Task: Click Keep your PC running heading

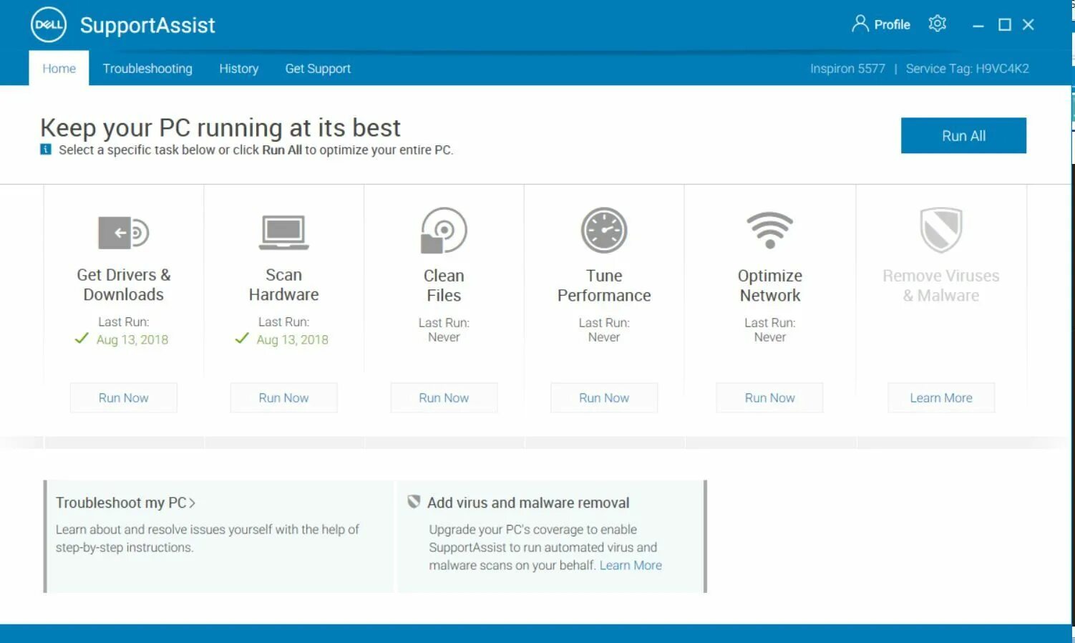Action: (x=220, y=127)
